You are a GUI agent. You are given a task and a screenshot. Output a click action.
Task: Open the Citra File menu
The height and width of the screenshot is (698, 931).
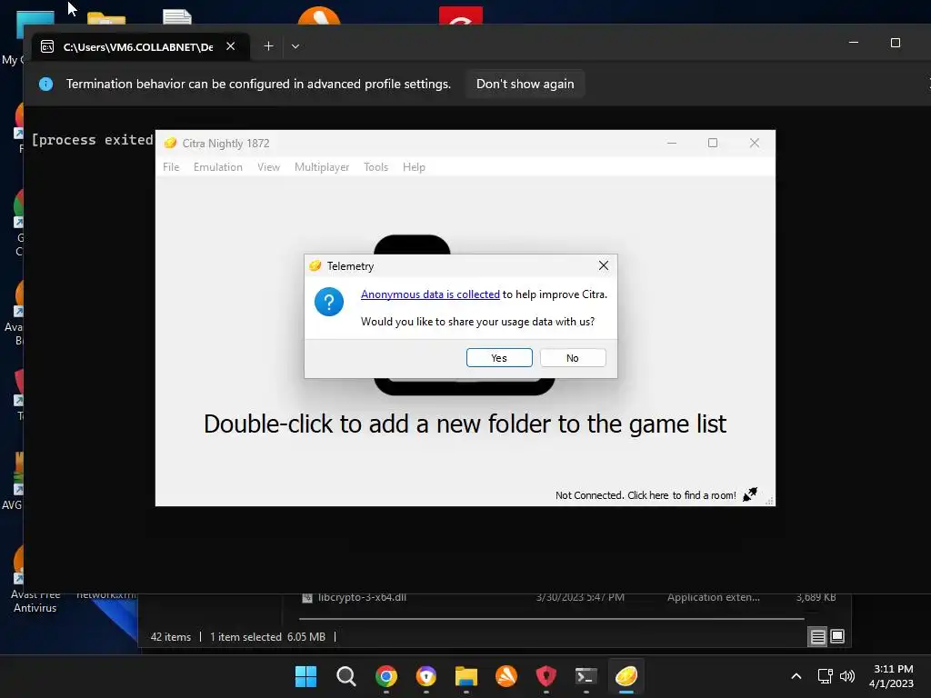171,167
